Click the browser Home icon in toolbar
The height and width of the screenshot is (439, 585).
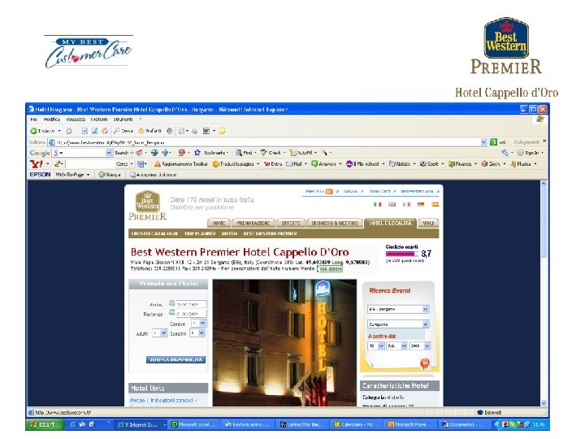click(105, 131)
